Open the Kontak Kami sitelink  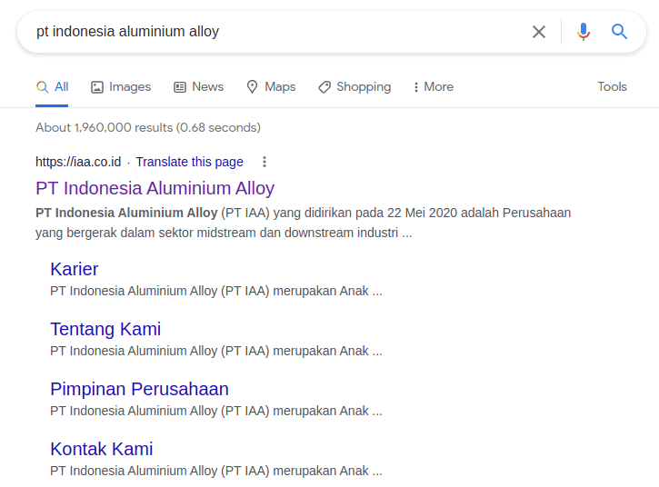tap(102, 449)
